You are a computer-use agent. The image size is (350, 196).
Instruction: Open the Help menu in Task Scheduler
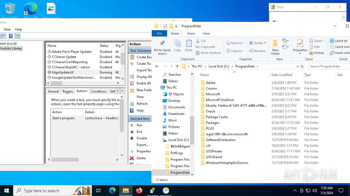(18, 29)
